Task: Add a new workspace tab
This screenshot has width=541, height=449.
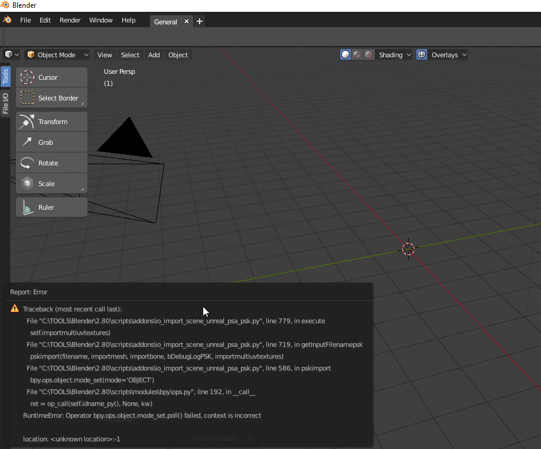Action: [199, 21]
